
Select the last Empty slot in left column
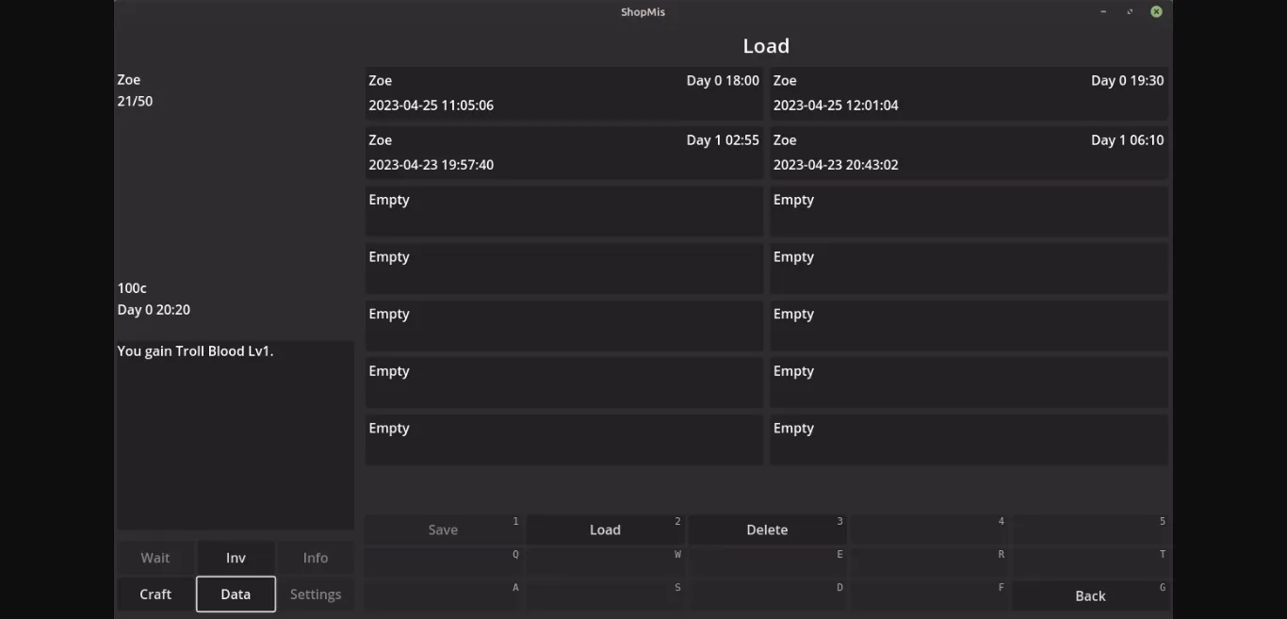(x=563, y=439)
